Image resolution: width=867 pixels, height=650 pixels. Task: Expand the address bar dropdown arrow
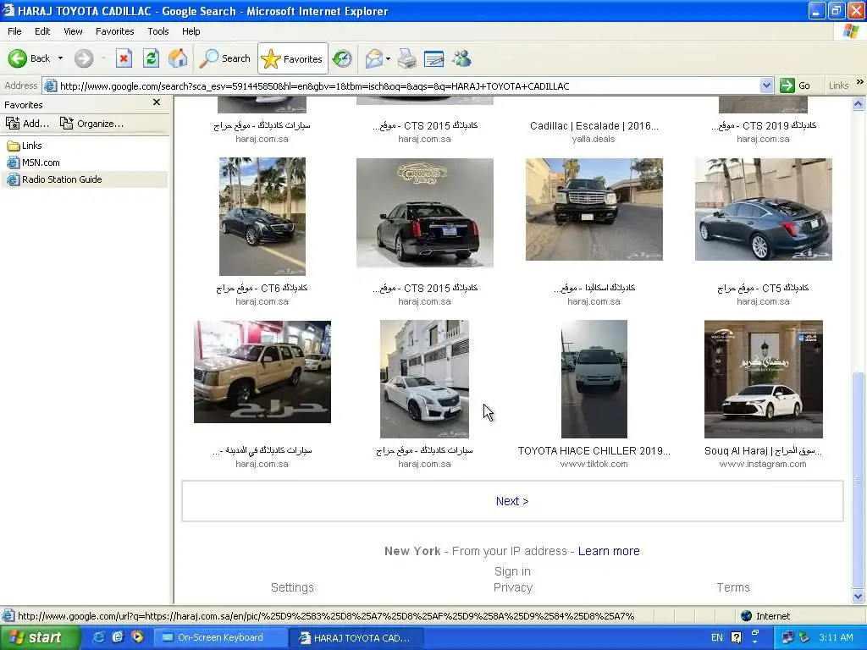(766, 86)
